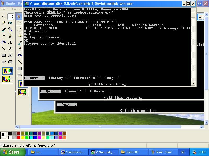
Task: Click the foreground/background color indicator box
Action: tap(4, 135)
